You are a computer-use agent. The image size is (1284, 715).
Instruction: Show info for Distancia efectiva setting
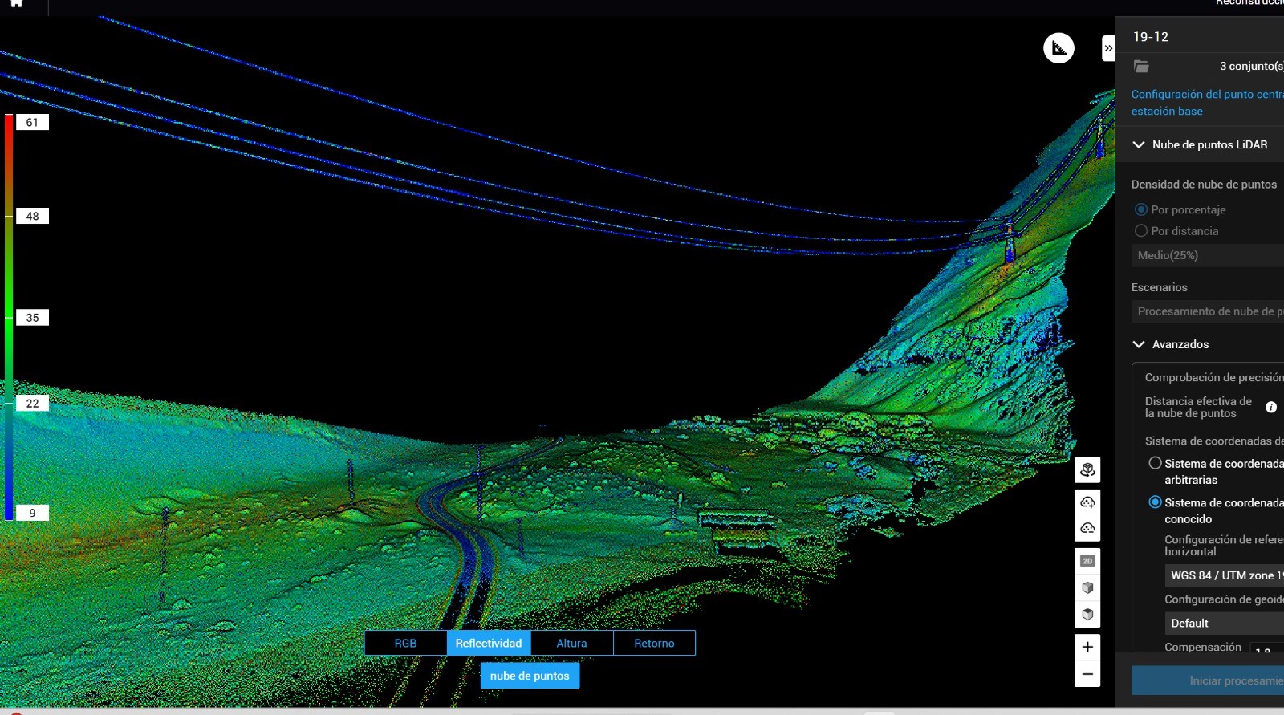1271,408
